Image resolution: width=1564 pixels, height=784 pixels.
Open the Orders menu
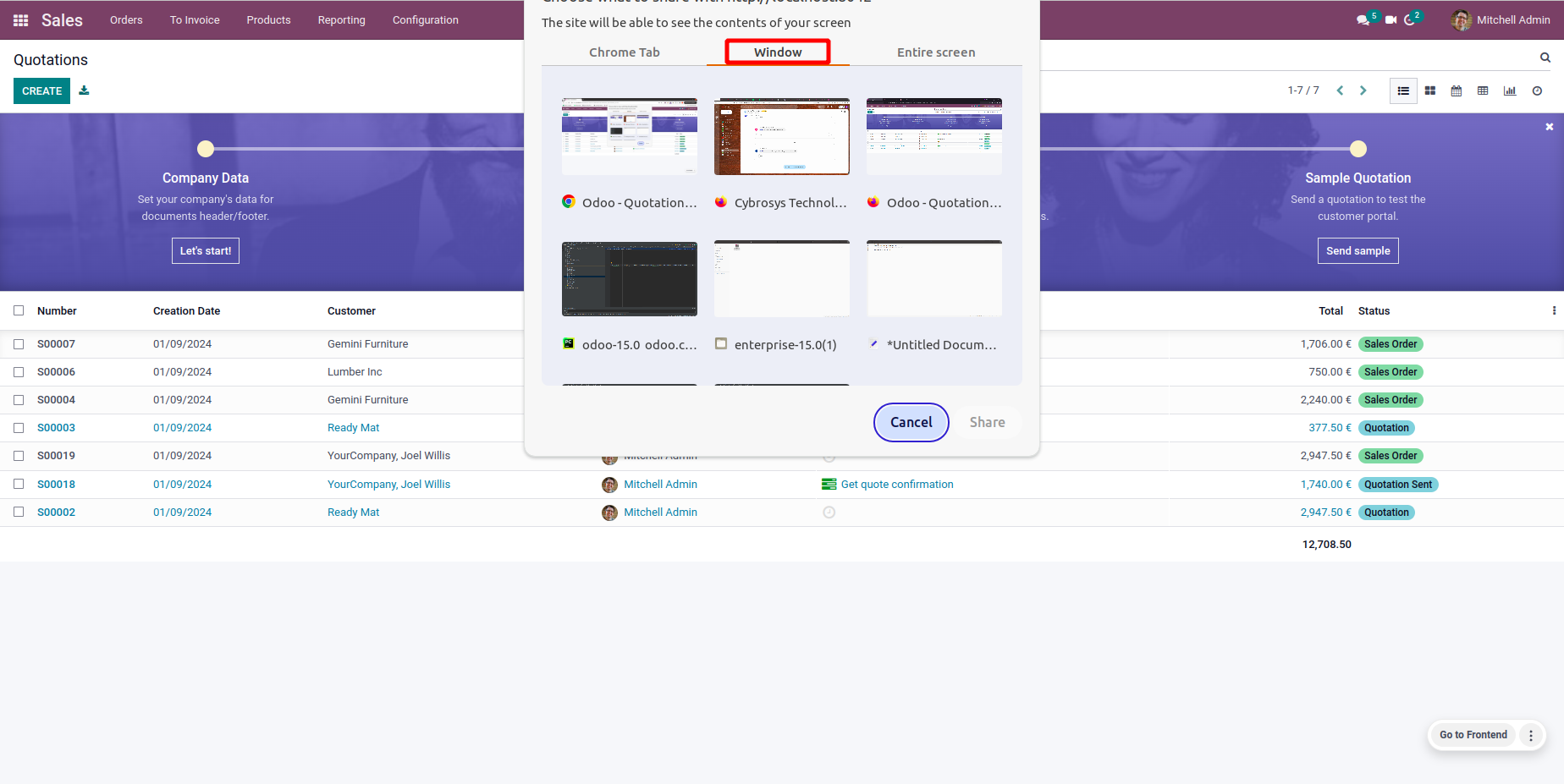coord(126,20)
